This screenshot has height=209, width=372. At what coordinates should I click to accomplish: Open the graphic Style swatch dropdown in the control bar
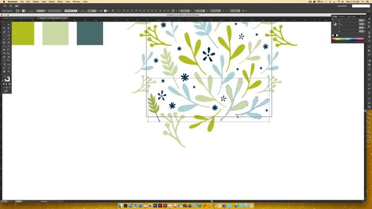click(106, 11)
